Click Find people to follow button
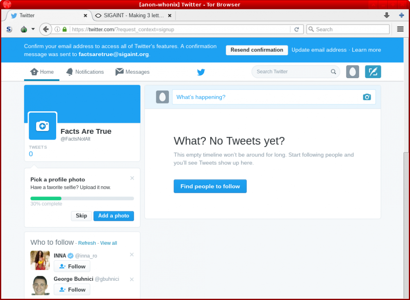The image size is (410, 300). coord(210,186)
